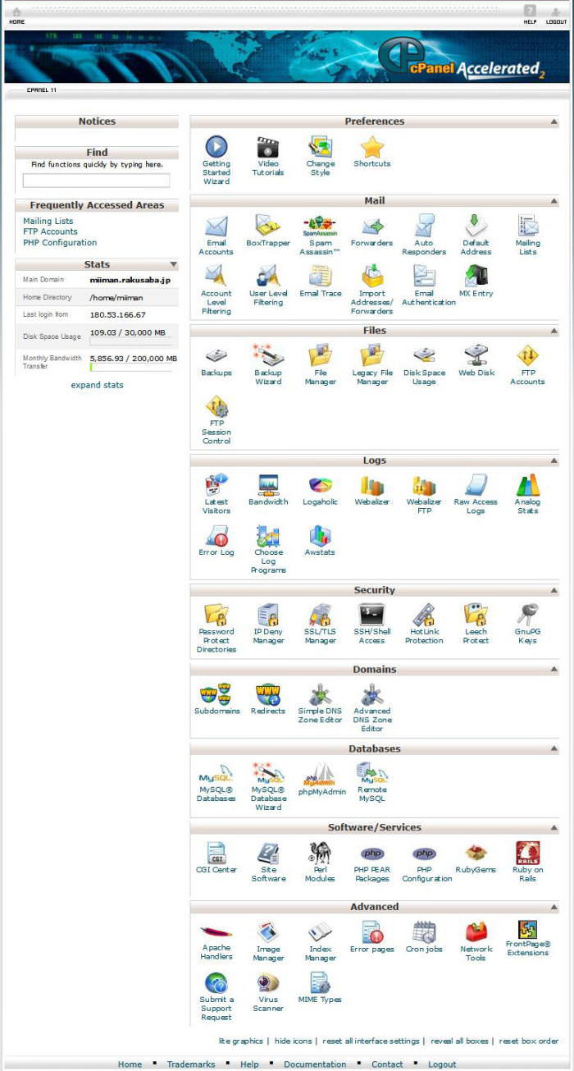View Latest Visitors
This screenshot has height=1071, width=574.
[216, 485]
